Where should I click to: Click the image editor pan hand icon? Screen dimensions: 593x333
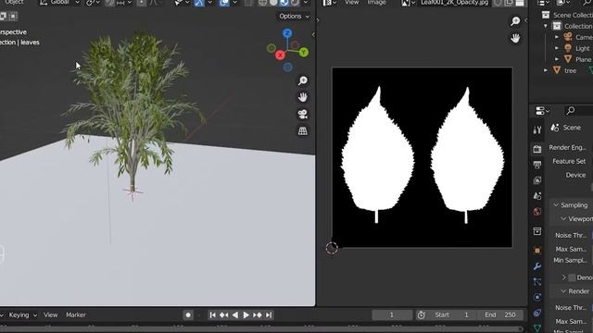pos(515,38)
